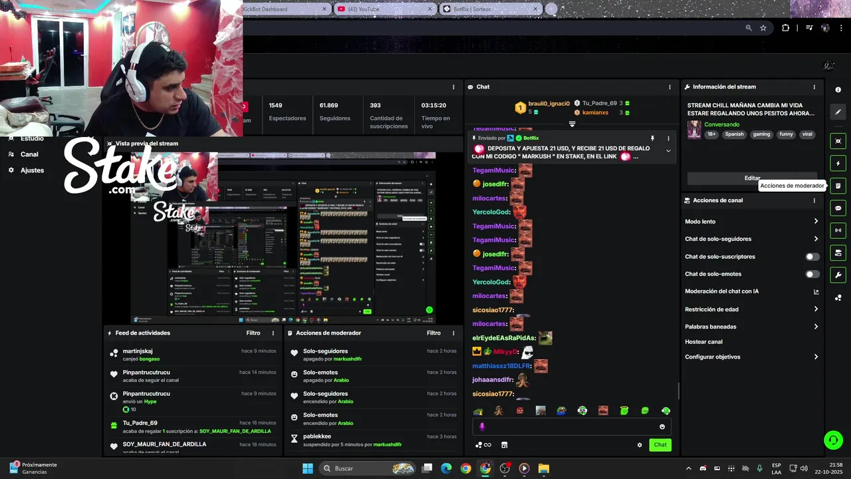The height and width of the screenshot is (479, 851).
Task: Open the lightning bolt activity feed icon
Action: [838, 164]
